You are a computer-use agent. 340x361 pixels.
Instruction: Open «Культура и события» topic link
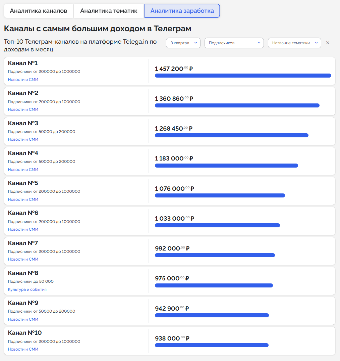tap(27, 289)
